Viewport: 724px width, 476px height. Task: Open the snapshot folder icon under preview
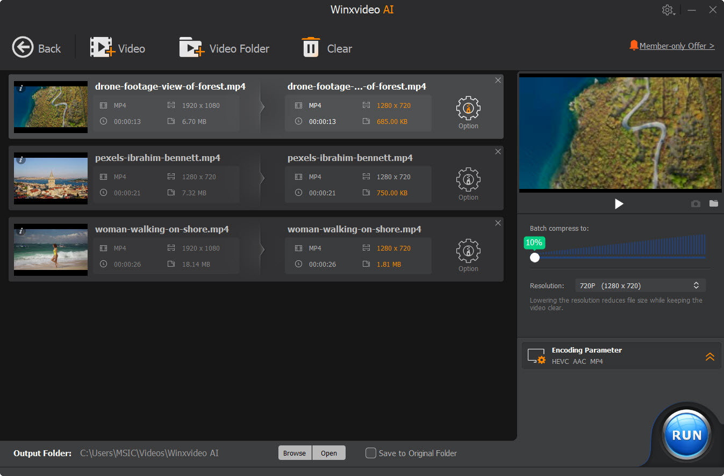coord(713,204)
